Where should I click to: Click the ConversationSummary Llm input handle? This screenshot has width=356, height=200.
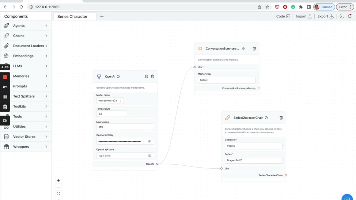click(194, 67)
